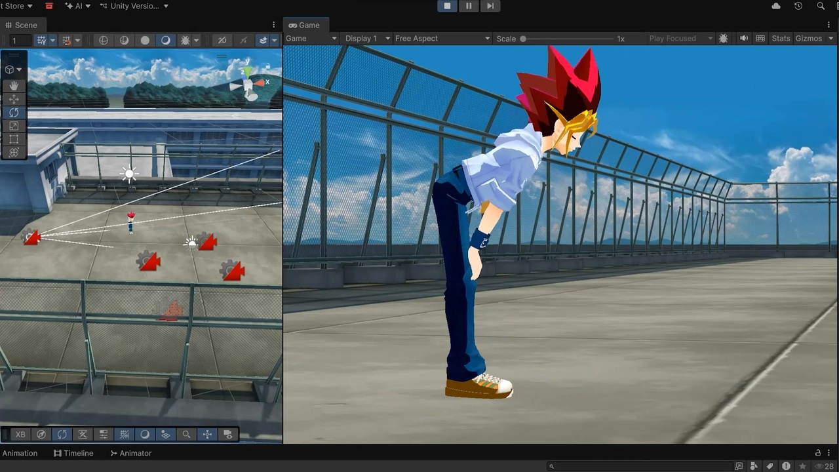Click the Game view frame debugger bug icon
The image size is (839, 472).
pos(723,39)
